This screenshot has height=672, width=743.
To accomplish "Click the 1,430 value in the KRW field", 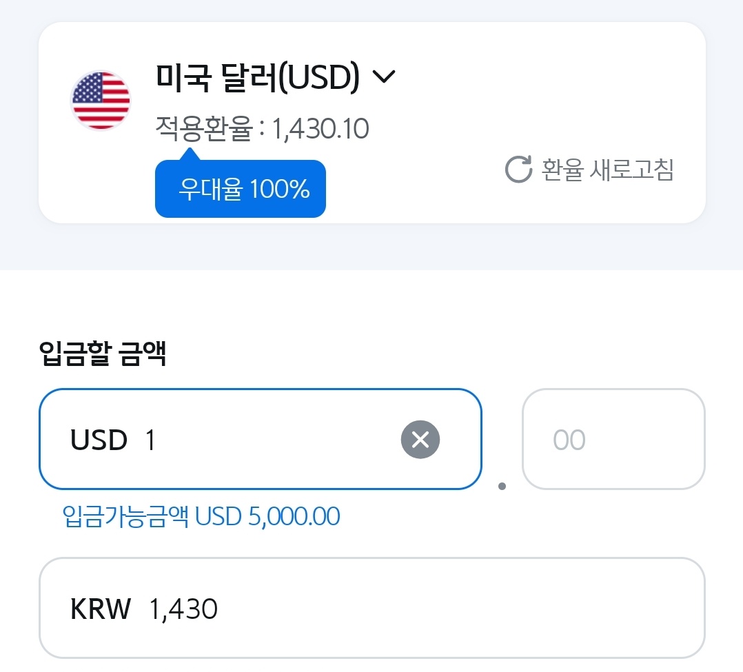I will (183, 609).
